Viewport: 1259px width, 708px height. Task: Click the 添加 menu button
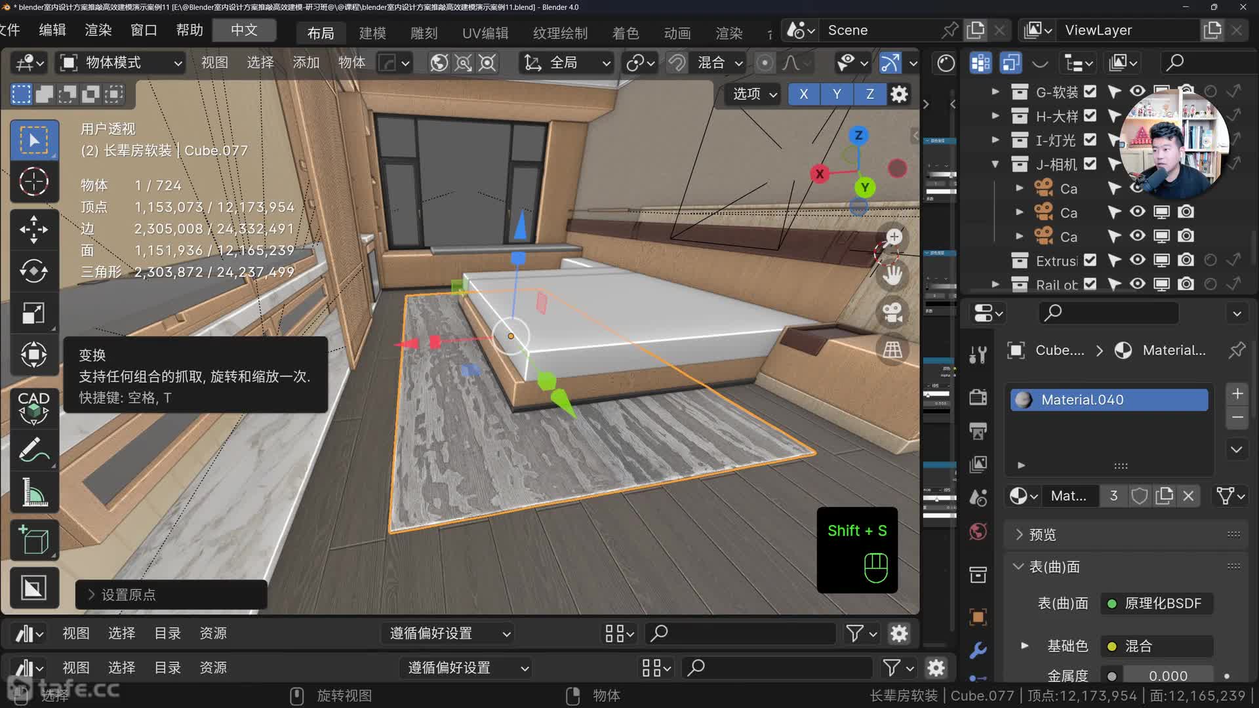[x=306, y=63]
